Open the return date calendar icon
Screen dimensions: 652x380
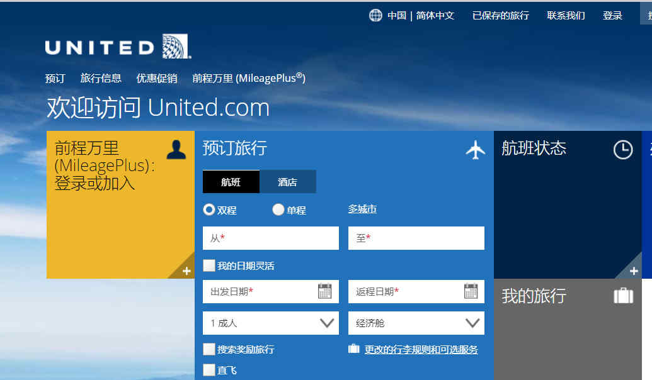pos(471,291)
